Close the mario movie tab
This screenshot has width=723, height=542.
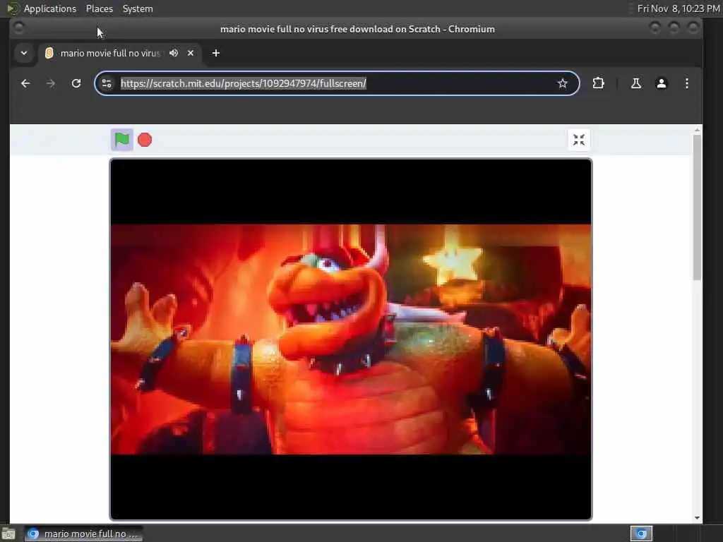click(x=191, y=53)
